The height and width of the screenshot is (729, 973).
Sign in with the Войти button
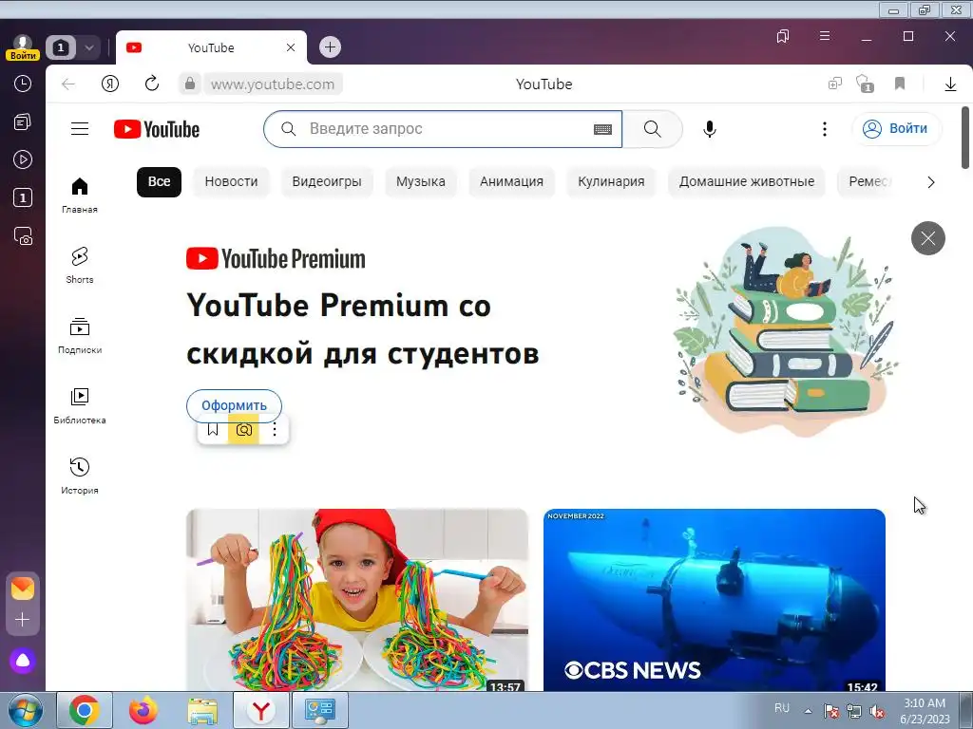[897, 129]
